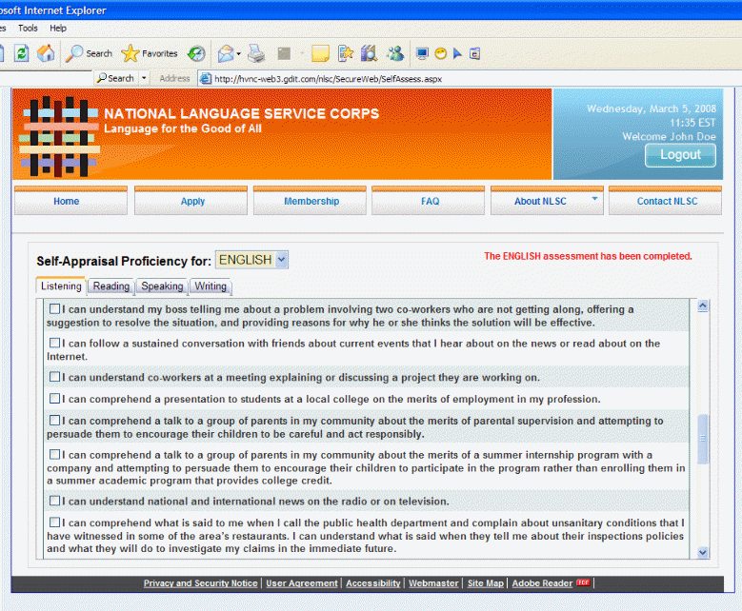Check the national and international news checkbox
Screen dimensions: 742x611
pyautogui.click(x=54, y=501)
